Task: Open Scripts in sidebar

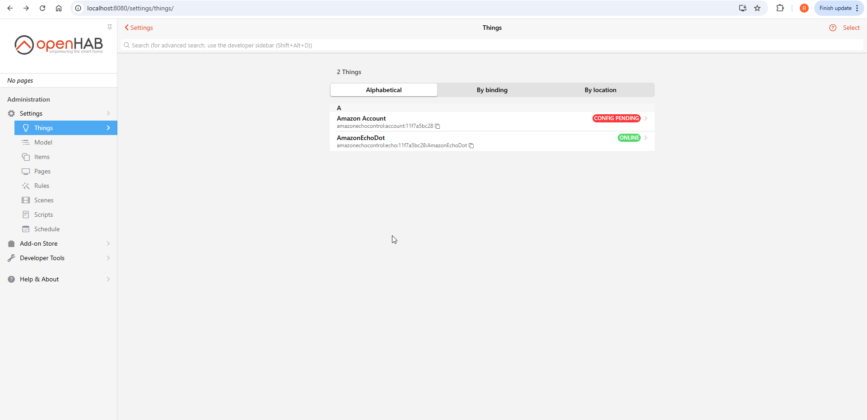Action: click(66, 215)
